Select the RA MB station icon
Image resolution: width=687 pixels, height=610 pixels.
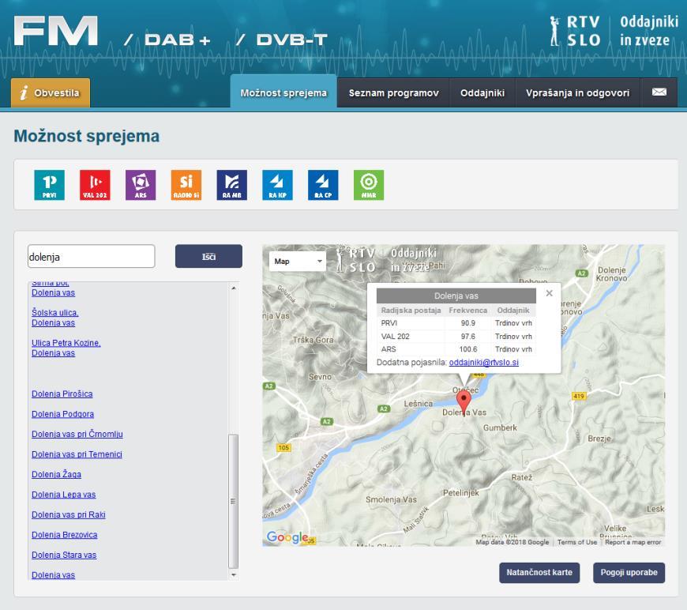(x=232, y=185)
